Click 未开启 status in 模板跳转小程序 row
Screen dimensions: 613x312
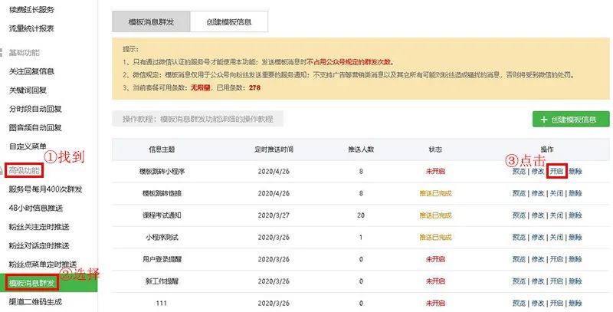(x=435, y=171)
